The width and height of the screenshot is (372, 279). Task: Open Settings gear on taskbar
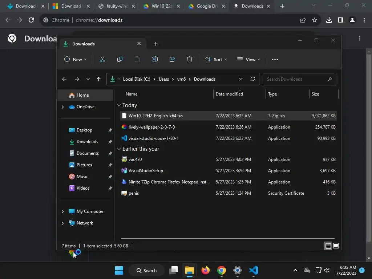[238, 270]
